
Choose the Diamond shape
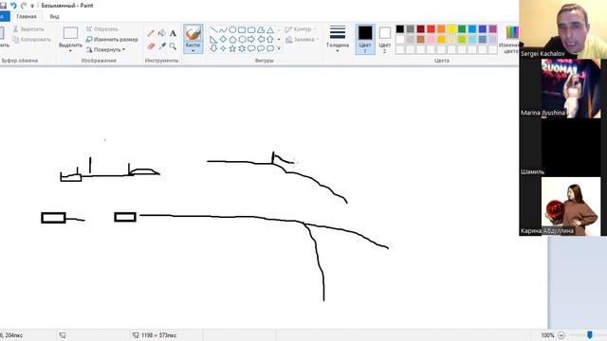coord(223,39)
